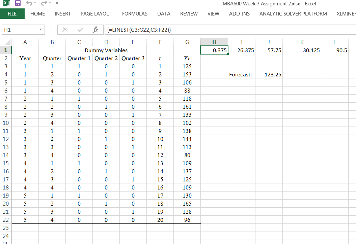Select Yt value 144 in row 12
The width and height of the screenshot is (356, 244).
coord(187,139)
